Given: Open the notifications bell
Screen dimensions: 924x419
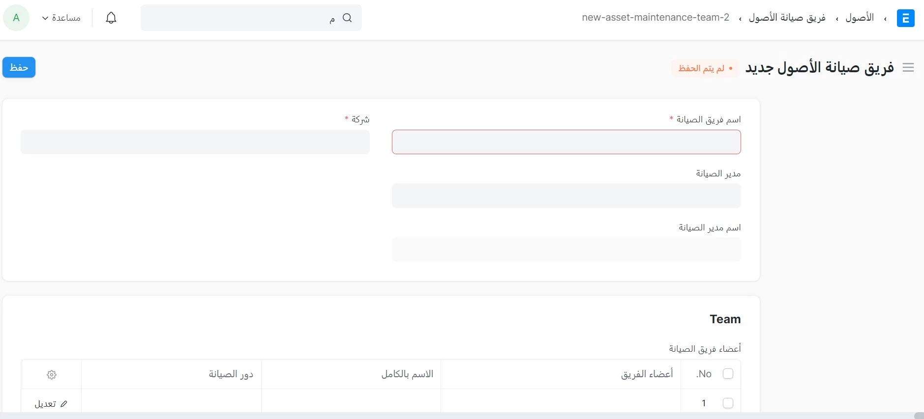Looking at the screenshot, I should pos(111,18).
